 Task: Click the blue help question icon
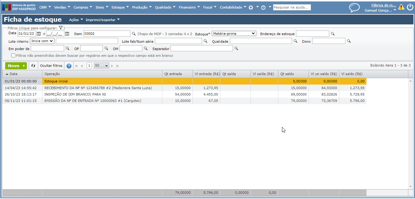click(69, 66)
